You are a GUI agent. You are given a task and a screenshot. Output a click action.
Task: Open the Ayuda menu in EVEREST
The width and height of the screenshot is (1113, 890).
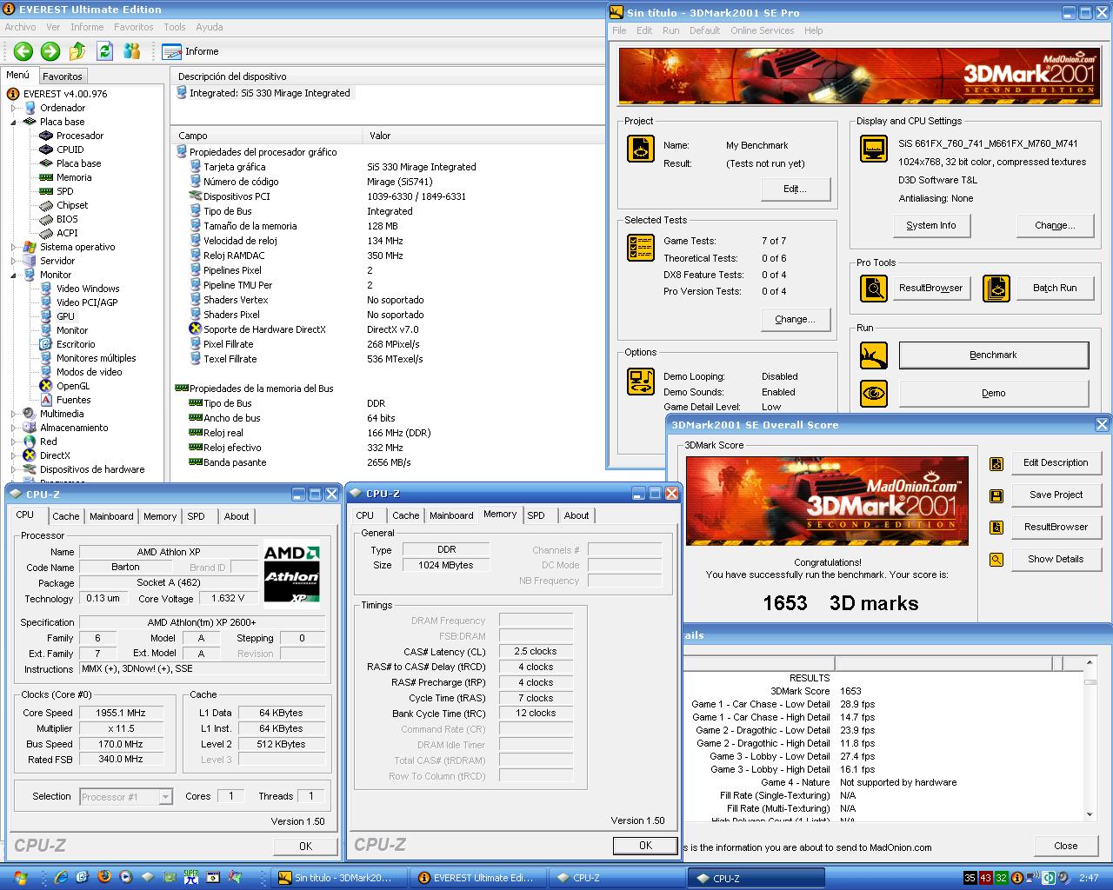click(210, 27)
